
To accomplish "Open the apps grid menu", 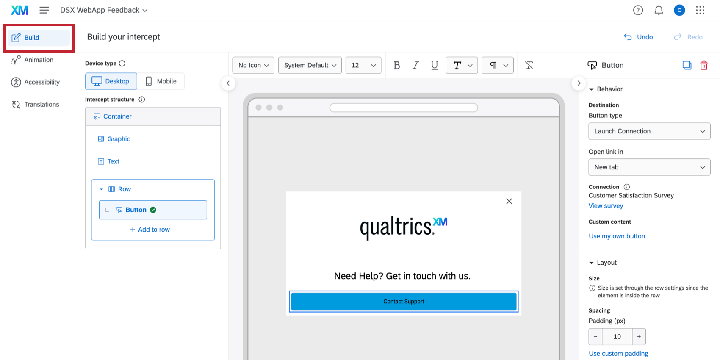I will [x=700, y=10].
